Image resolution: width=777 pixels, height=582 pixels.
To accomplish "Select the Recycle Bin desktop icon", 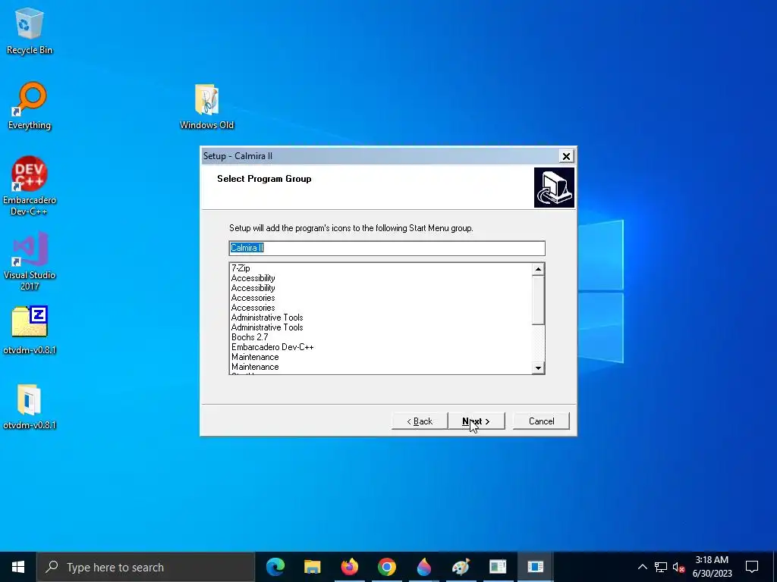I will pyautogui.click(x=30, y=30).
